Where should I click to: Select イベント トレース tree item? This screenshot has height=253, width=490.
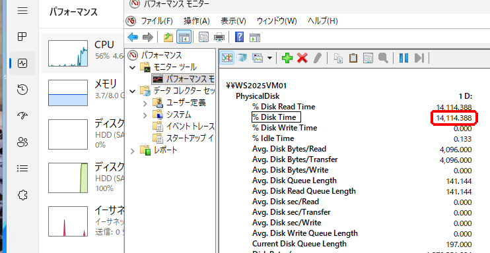190,126
